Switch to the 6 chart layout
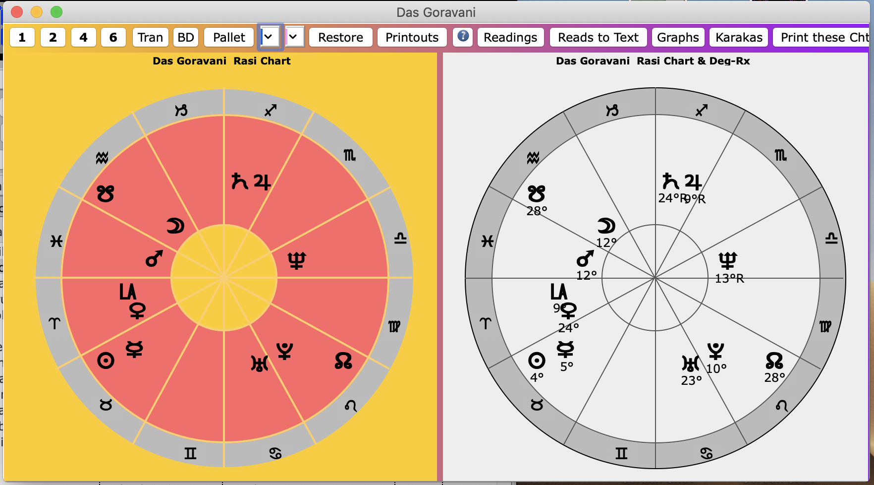Image resolution: width=874 pixels, height=485 pixels. point(113,37)
